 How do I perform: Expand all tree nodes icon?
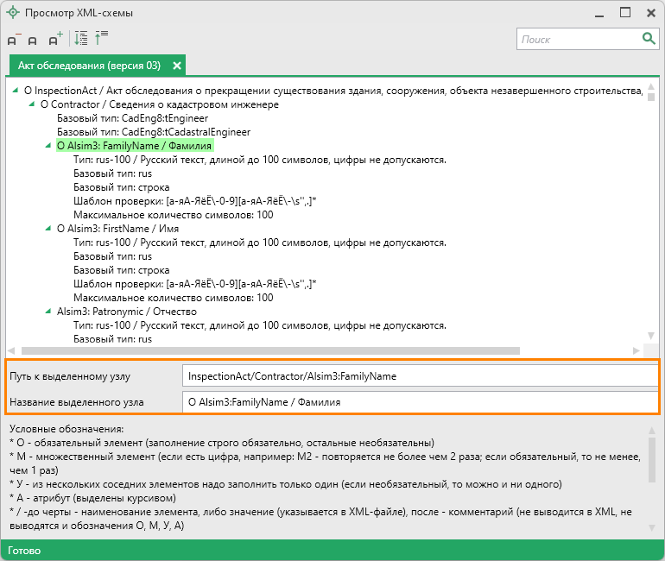(x=80, y=38)
